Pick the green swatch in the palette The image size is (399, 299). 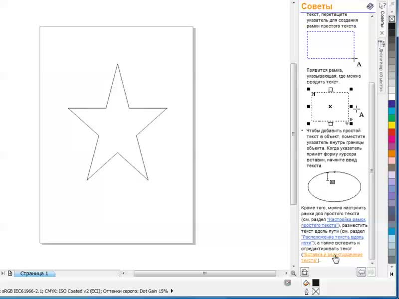click(392, 118)
